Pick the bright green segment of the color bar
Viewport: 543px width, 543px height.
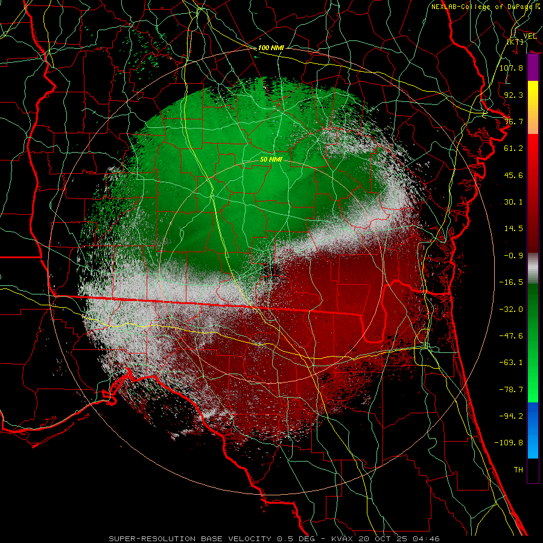(533, 381)
